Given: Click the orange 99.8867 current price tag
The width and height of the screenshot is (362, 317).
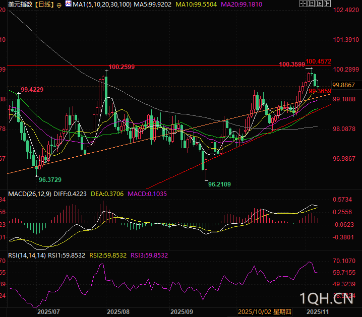Looking at the screenshot, I should [x=344, y=85].
